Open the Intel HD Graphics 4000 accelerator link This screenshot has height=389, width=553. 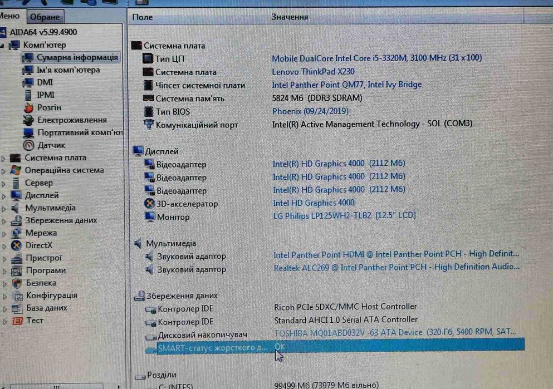[x=314, y=203]
